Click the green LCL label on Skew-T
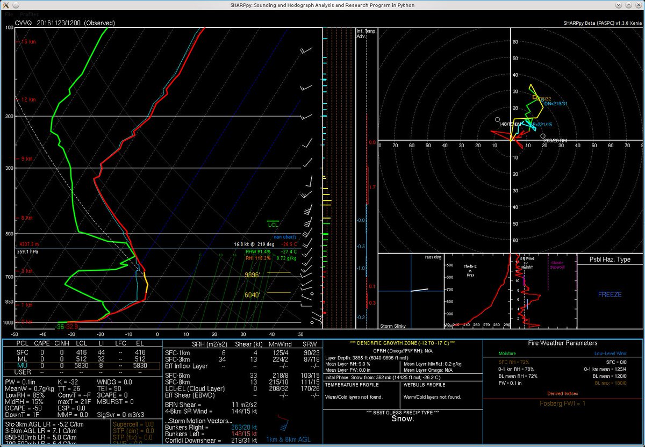Image resolution: width=645 pixels, height=447 pixels. click(273, 225)
